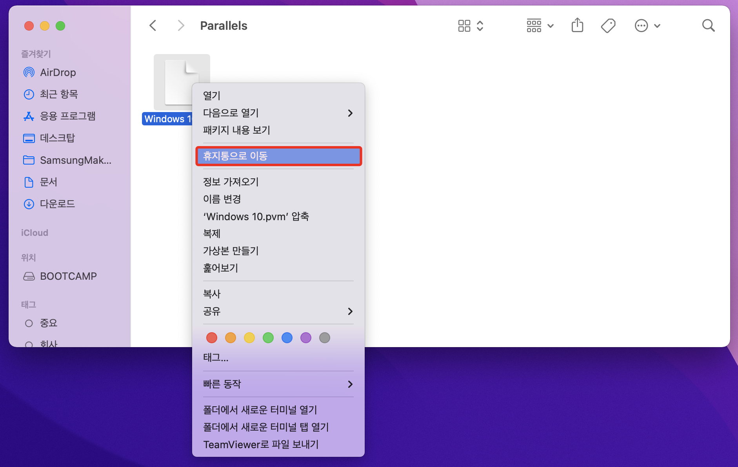Choose 패키지 내용 보기 in context menu
The height and width of the screenshot is (467, 738).
pyautogui.click(x=278, y=130)
